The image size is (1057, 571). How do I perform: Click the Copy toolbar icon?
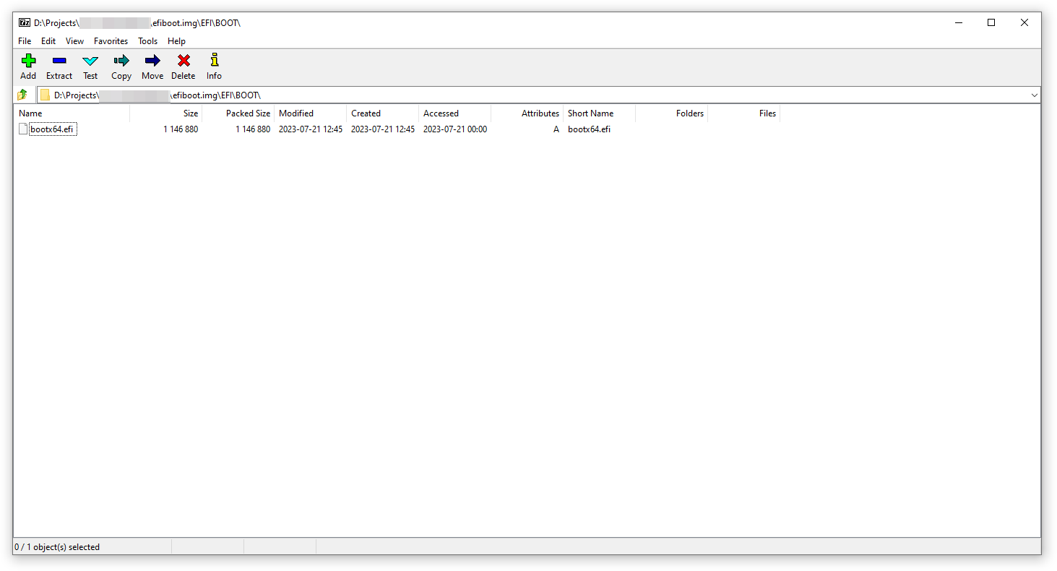coord(121,66)
